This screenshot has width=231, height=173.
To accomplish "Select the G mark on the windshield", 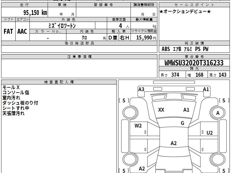I will [182, 123].
